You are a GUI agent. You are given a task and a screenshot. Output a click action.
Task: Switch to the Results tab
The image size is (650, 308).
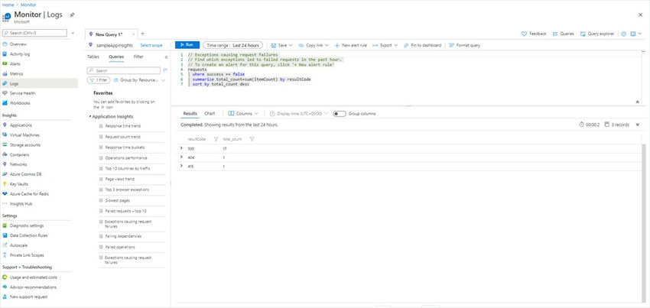point(190,114)
